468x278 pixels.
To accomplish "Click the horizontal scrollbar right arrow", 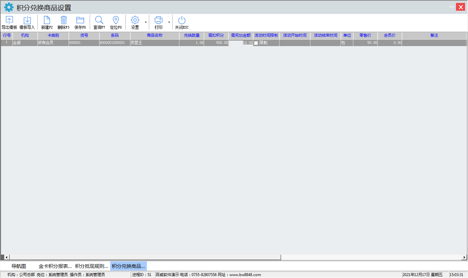I will [464, 257].
